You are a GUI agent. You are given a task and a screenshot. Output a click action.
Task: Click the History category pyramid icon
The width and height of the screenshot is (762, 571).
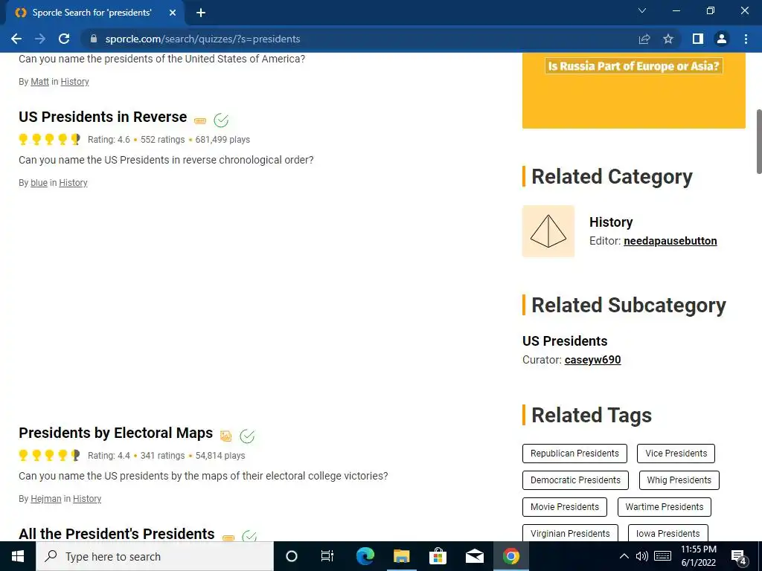coord(548,231)
